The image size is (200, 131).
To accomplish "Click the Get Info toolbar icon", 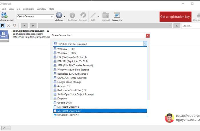I will (x=72, y=15).
